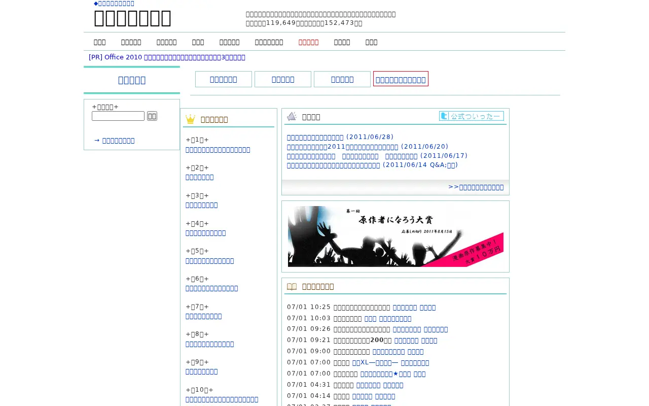Image resolution: width=649 pixels, height=406 pixels.
Task: Open the official Twitter button in news box
Action: (x=472, y=116)
